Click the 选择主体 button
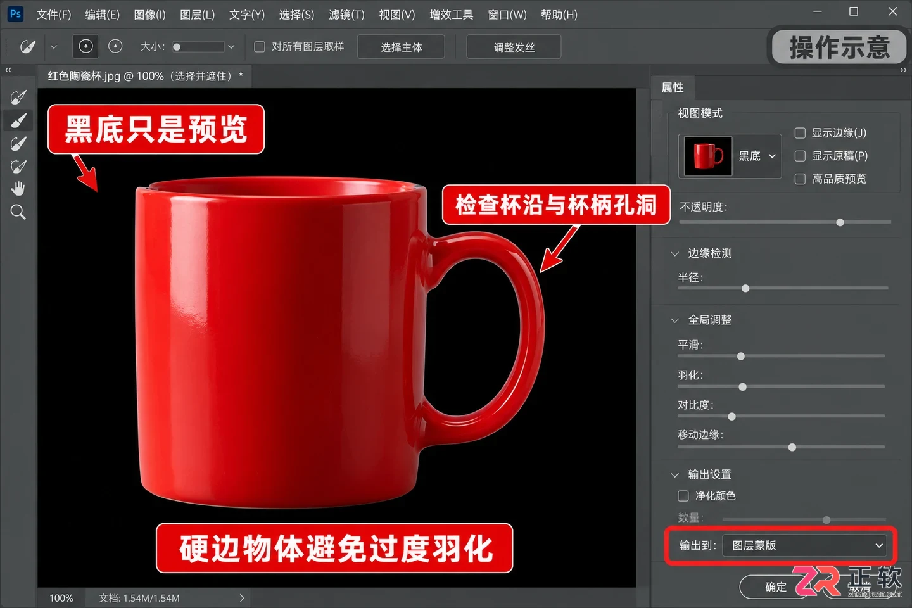912x608 pixels. 402,47
